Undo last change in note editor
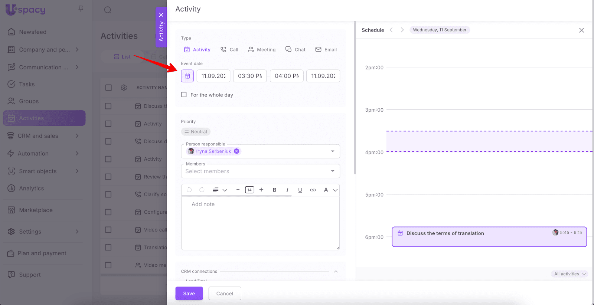Image resolution: width=594 pixels, height=305 pixels. pyautogui.click(x=189, y=190)
